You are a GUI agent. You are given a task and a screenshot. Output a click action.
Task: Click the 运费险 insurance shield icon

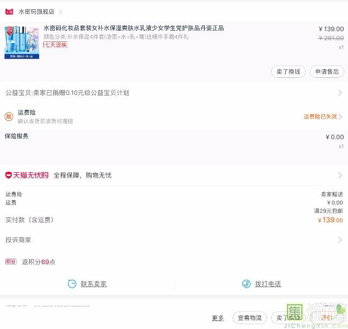9,116
